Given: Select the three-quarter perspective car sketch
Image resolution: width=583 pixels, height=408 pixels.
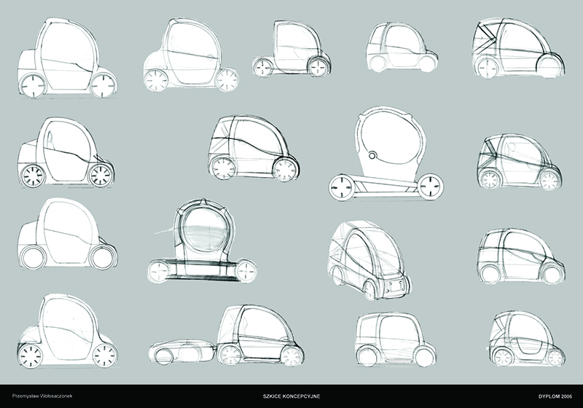Looking at the screenshot, I should [x=369, y=261].
